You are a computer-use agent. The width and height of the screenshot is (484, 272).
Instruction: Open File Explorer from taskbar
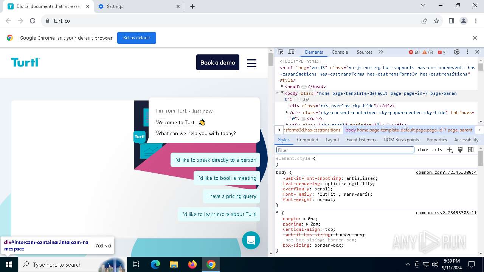(174, 264)
